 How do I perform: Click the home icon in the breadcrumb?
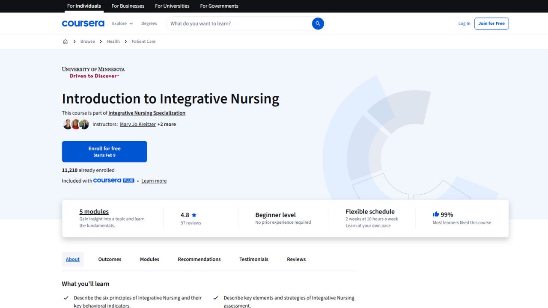65,41
